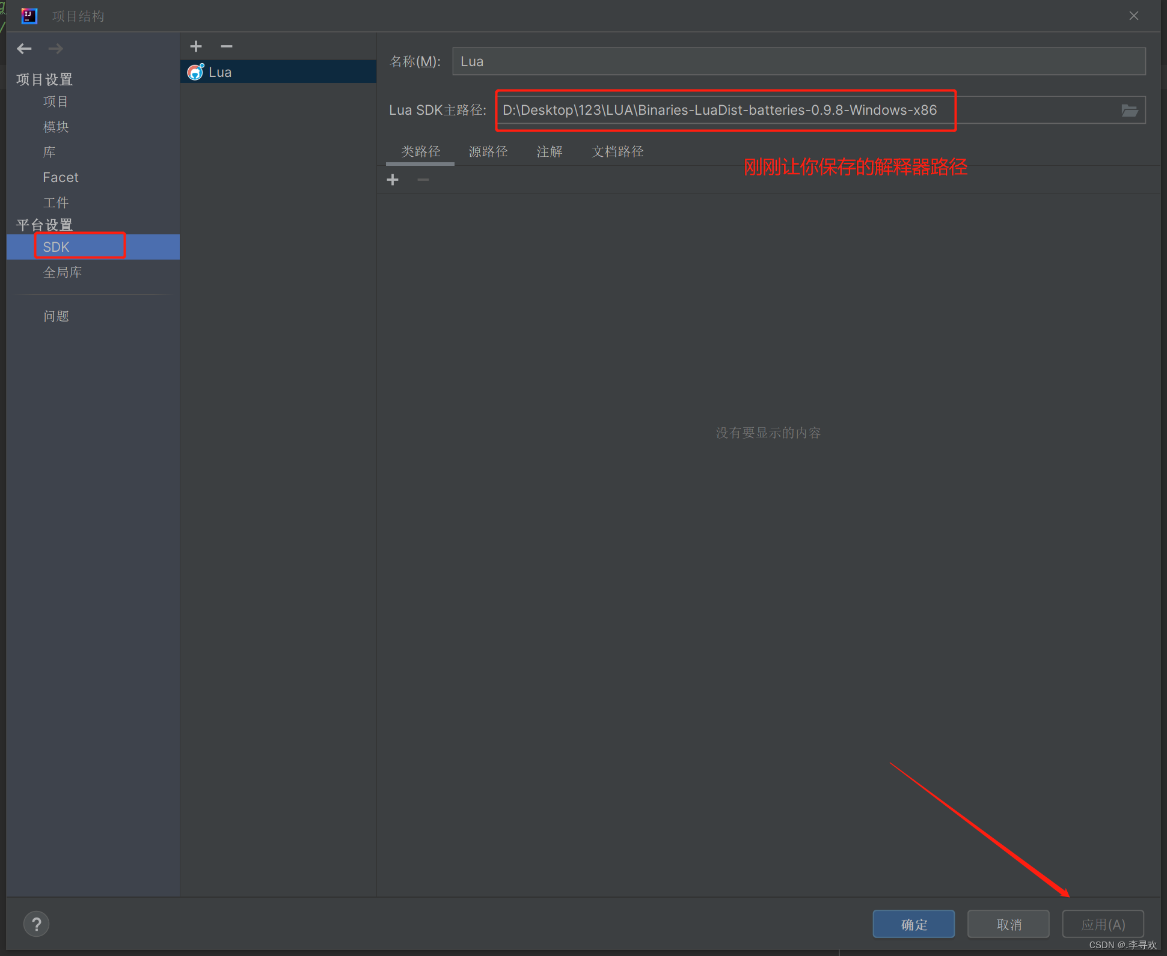Go to the Facet settings
Screen dimensions: 1167x956
[x=61, y=177]
